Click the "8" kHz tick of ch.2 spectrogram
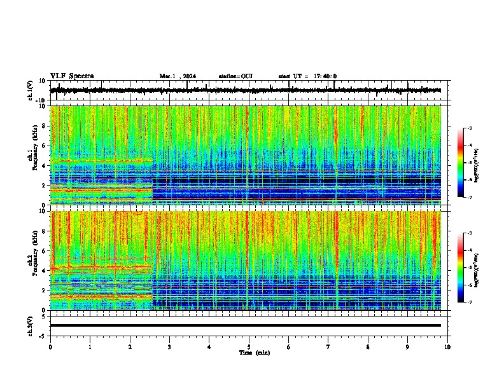The height and width of the screenshot is (389, 504). (x=45, y=231)
